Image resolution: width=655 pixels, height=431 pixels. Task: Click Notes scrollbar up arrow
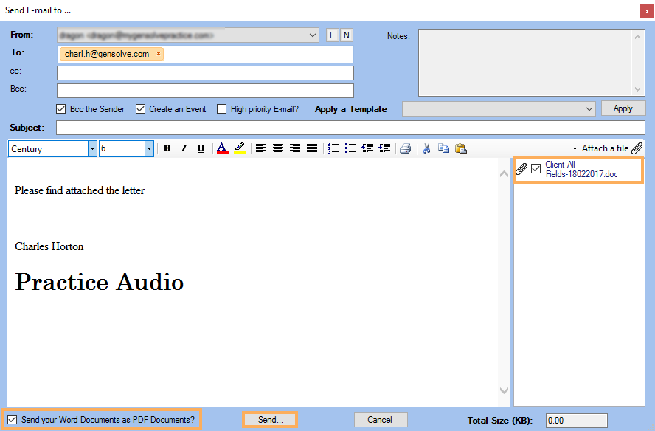click(637, 37)
